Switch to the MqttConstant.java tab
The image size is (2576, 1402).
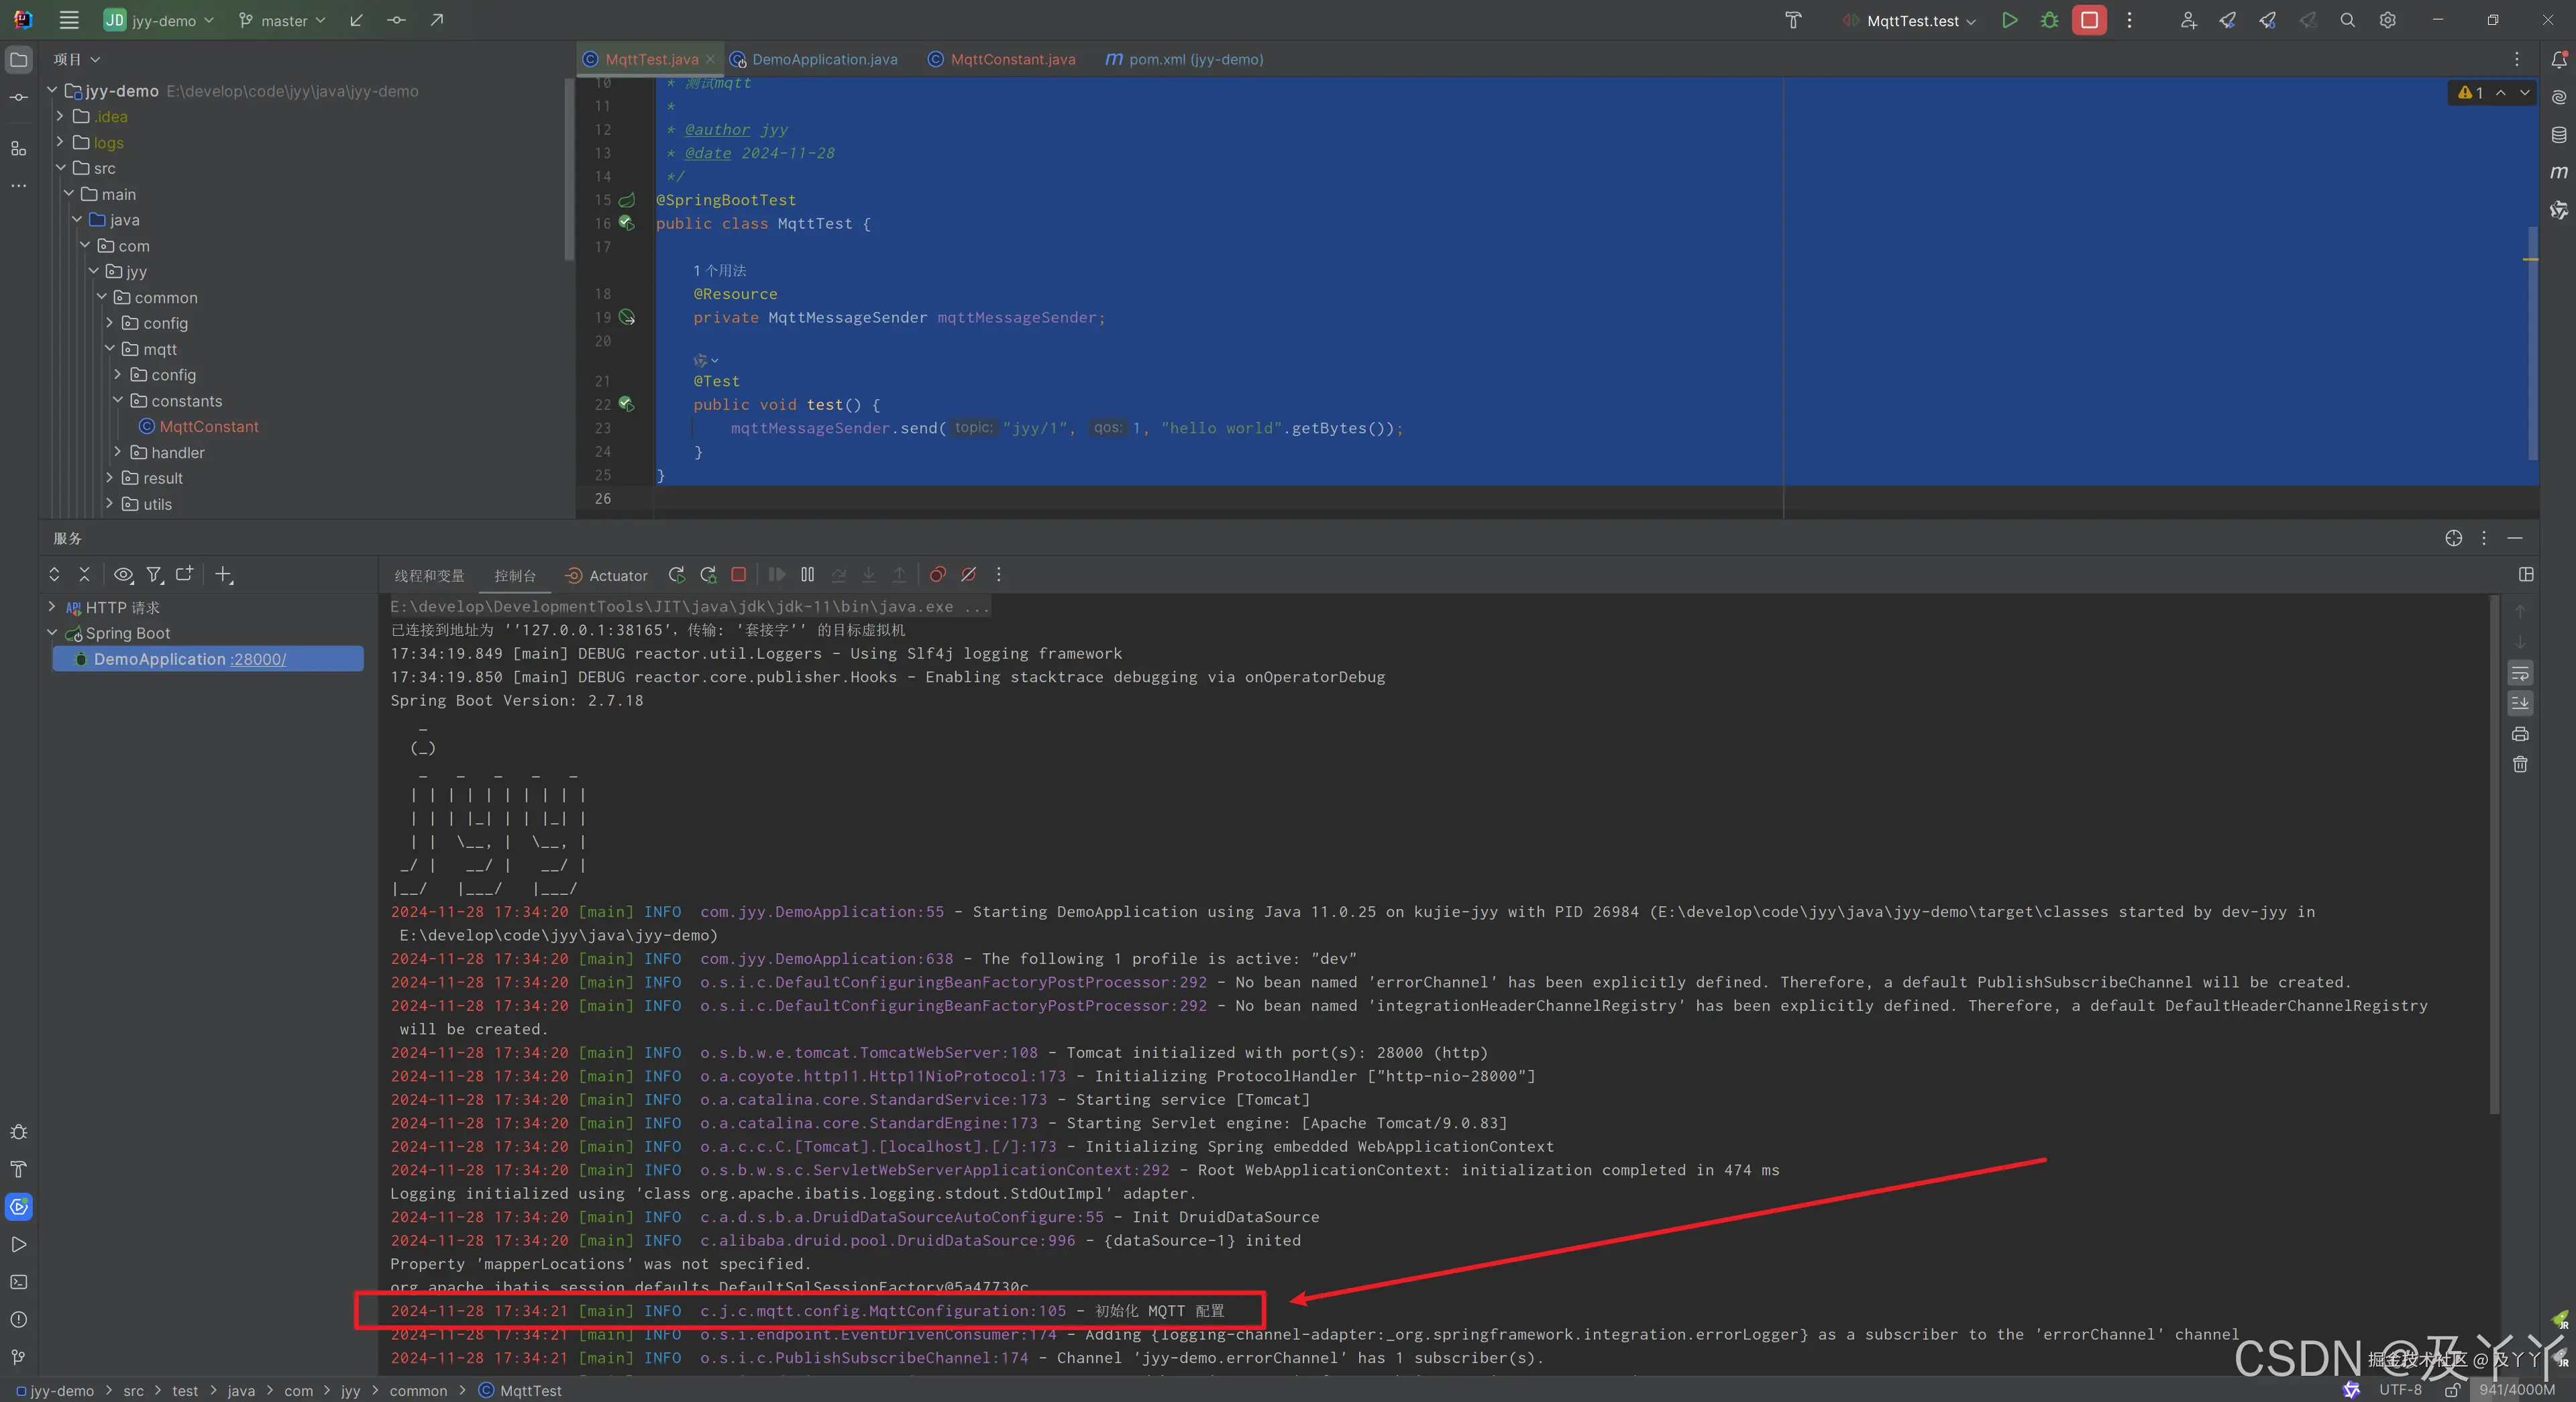(x=1012, y=59)
